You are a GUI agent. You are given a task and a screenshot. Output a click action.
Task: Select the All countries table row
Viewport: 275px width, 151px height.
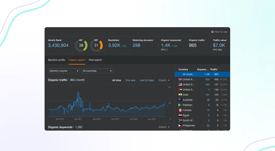202,74
